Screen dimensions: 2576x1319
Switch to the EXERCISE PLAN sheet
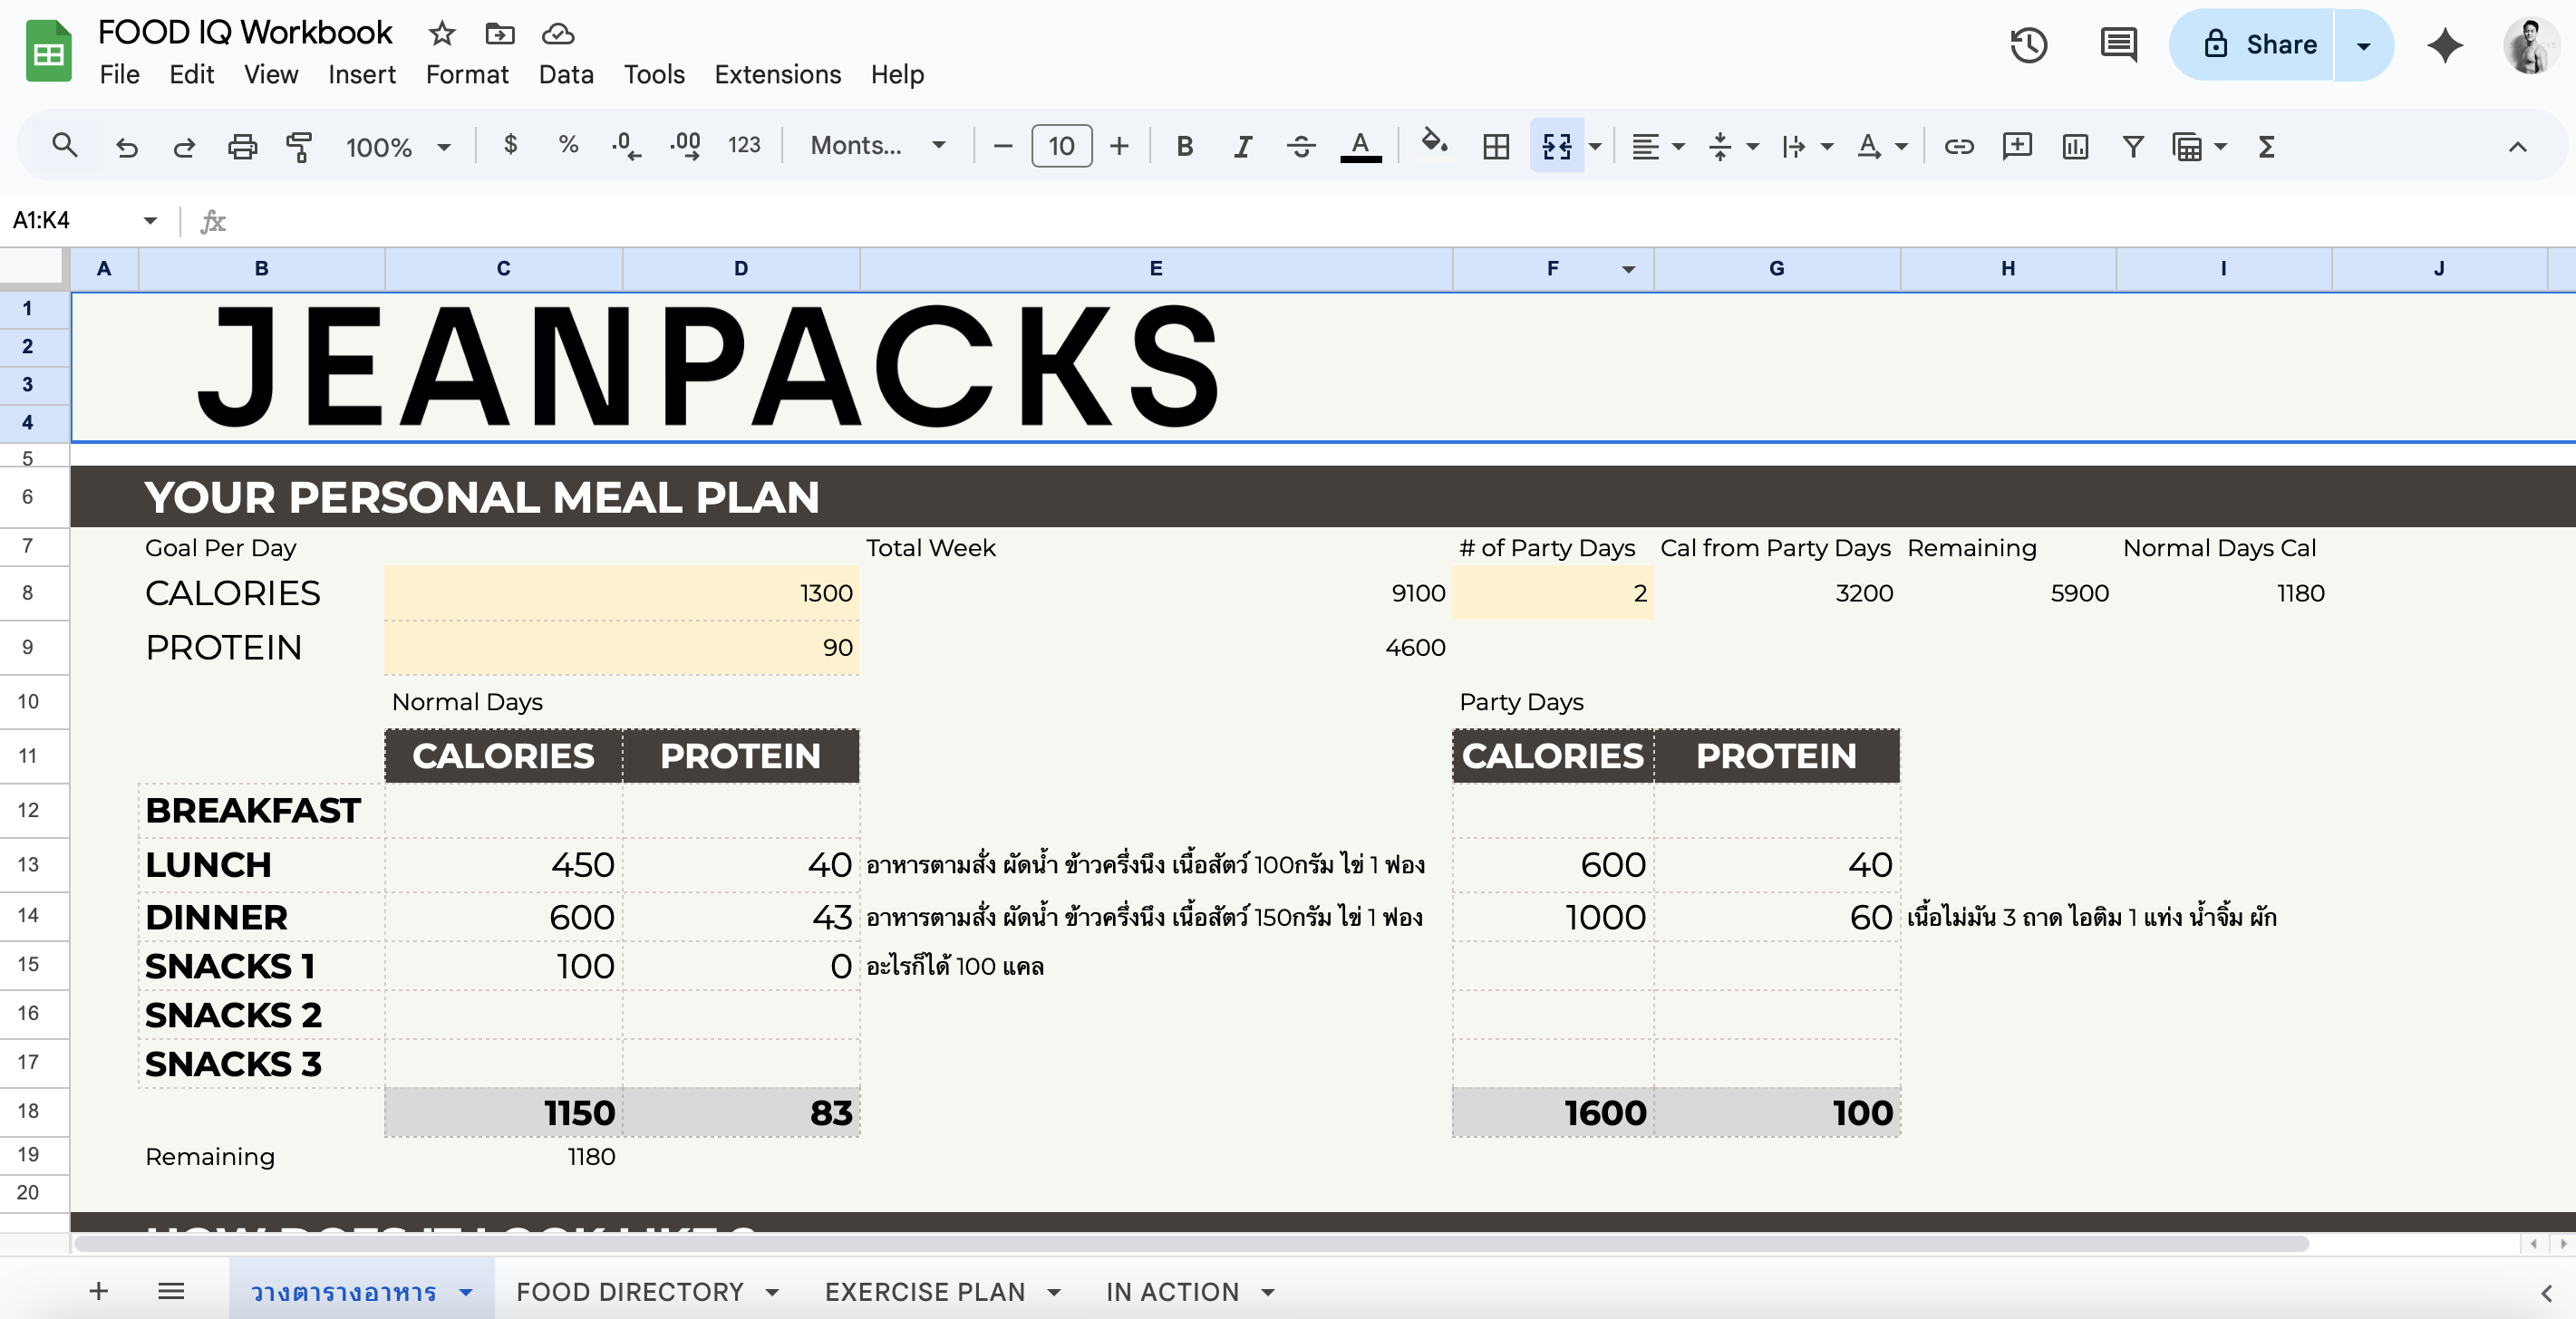coord(924,1292)
